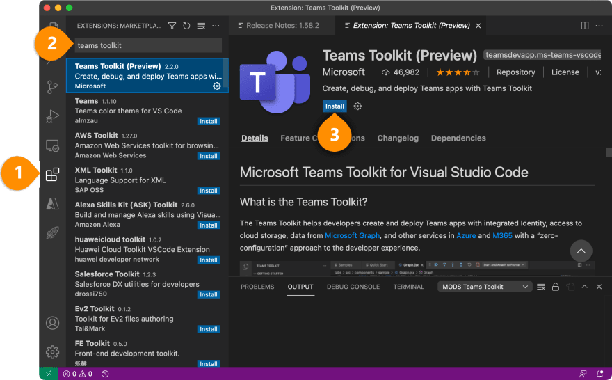Open Extensions view more actions menu

click(216, 26)
